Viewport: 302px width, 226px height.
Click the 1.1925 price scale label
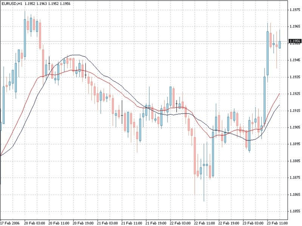click(x=295, y=94)
